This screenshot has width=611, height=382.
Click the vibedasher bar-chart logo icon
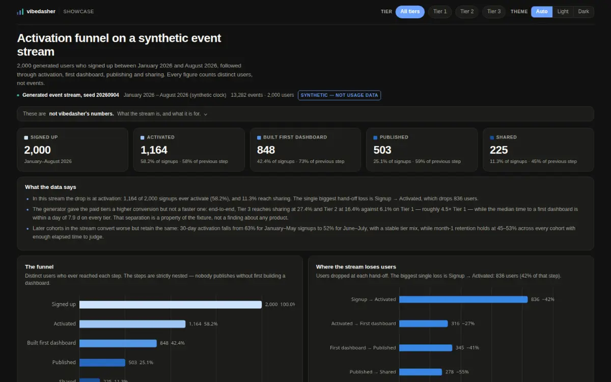20,11
